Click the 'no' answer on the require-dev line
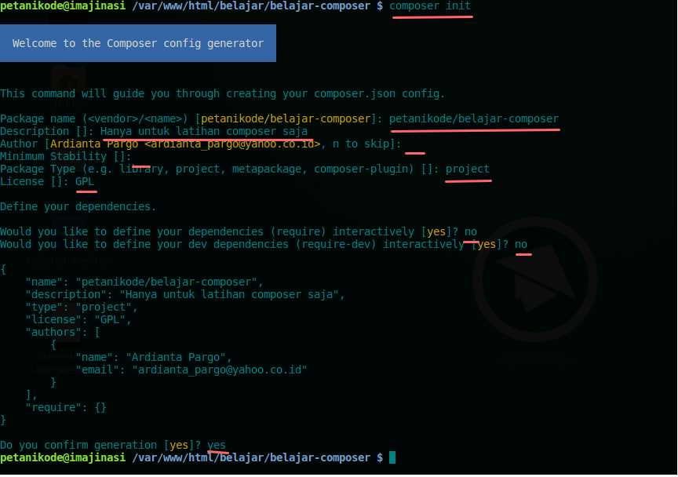Viewport: 678px width, 477px height. coord(521,244)
